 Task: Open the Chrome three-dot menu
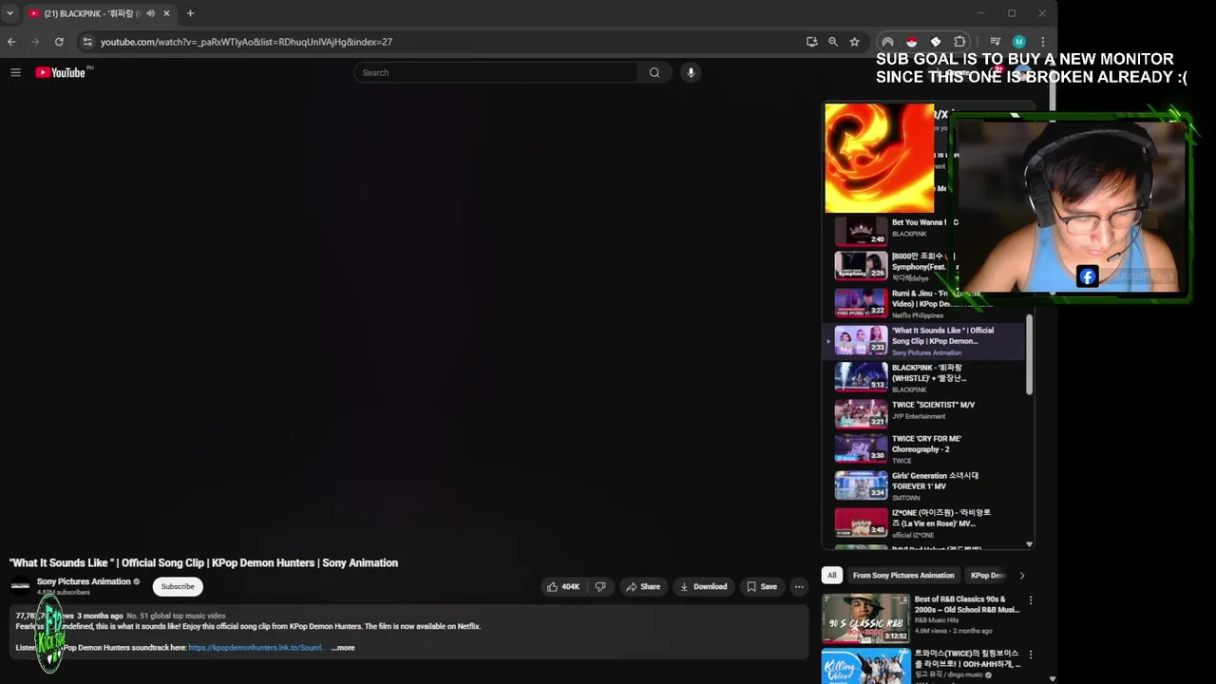coord(1042,42)
